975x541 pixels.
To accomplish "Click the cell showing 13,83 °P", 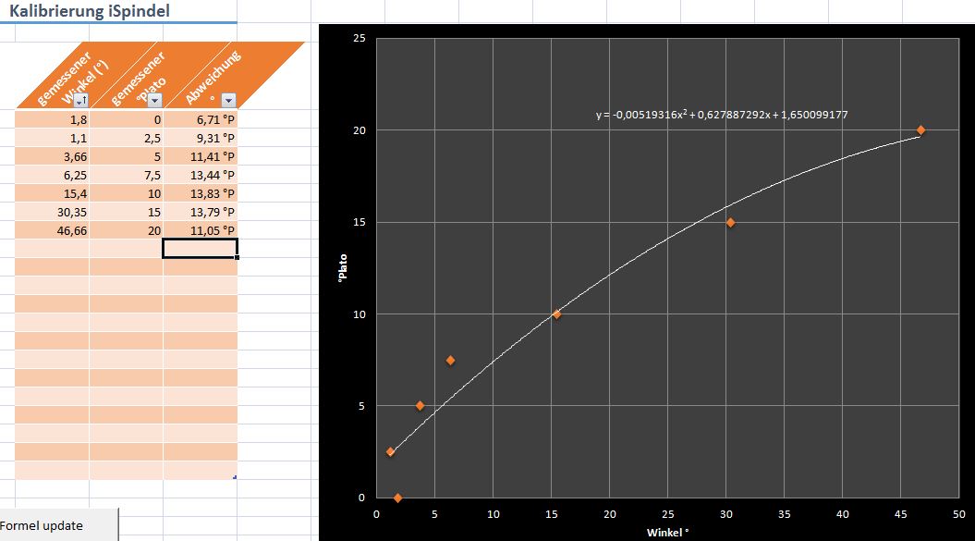I will click(x=201, y=193).
